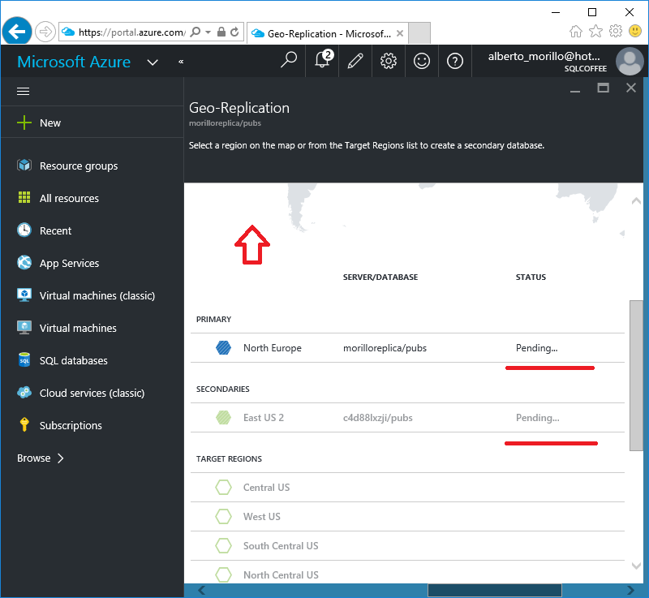
Task: Collapse the sidebar with double chevron
Action: point(181,62)
